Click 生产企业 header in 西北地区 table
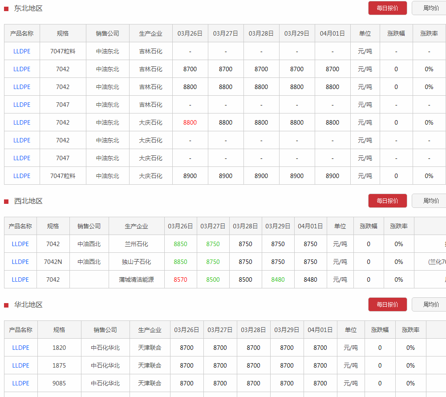This screenshot has width=446, height=397. coord(136,226)
